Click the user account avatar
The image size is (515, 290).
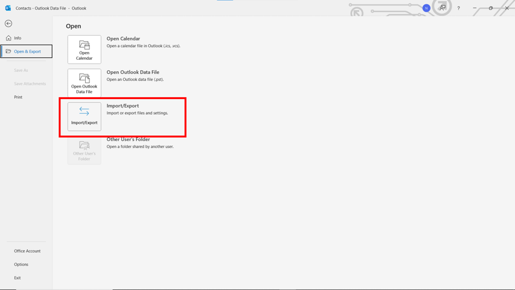tap(426, 8)
